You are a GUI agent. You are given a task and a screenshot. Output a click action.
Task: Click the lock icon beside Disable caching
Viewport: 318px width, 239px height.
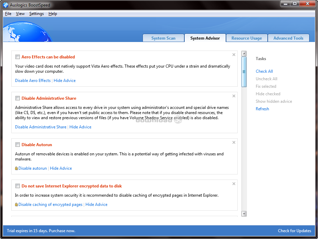(x=16, y=205)
